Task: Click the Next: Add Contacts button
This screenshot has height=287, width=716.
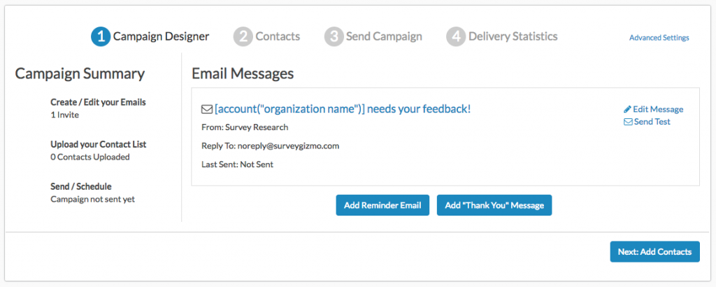Action: [654, 252]
